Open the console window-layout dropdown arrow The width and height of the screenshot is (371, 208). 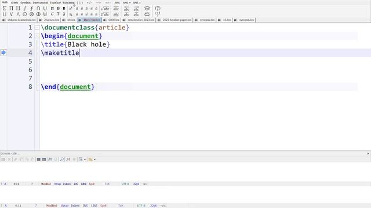point(85,159)
